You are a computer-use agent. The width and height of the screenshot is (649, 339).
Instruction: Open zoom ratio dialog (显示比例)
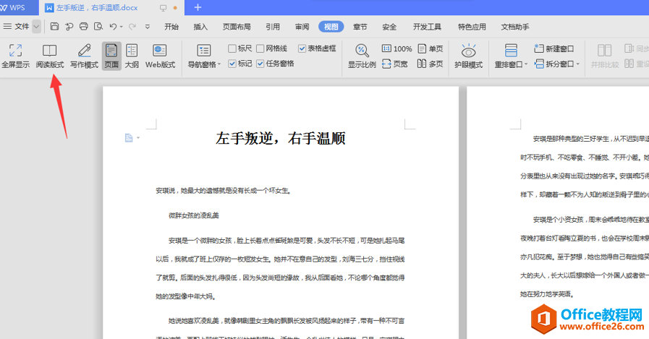[x=362, y=56]
